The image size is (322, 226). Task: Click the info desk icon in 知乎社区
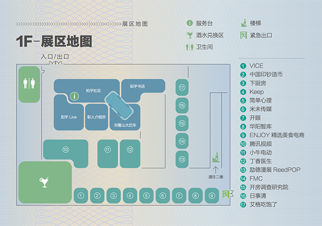coord(75,96)
